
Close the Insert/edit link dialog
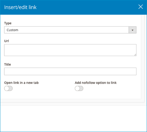[141, 7]
